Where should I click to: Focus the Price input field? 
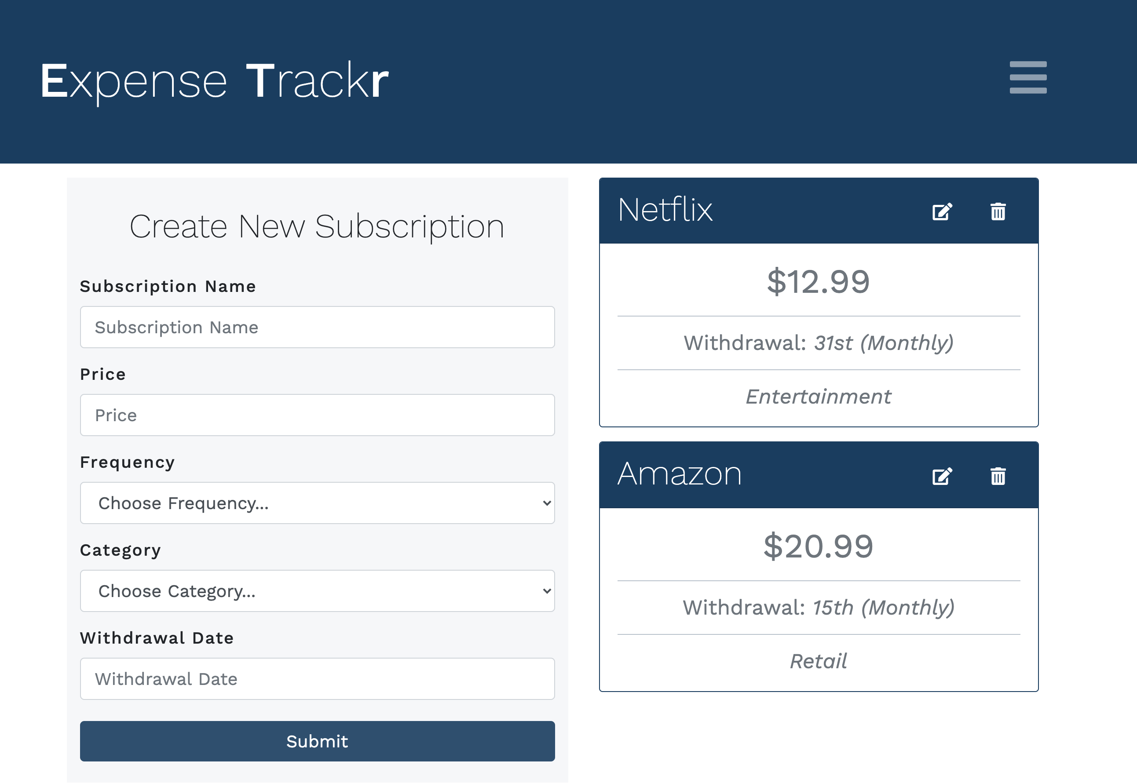[x=318, y=415]
